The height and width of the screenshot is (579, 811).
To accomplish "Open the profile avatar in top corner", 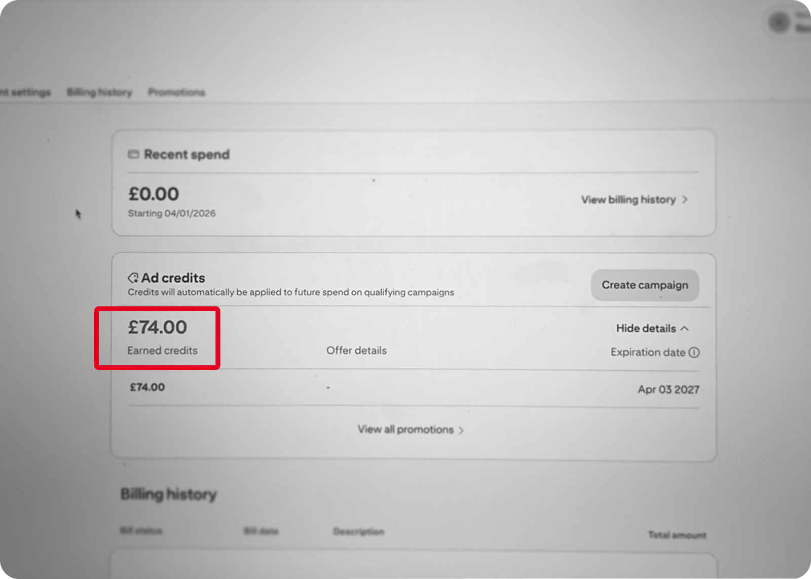I will (x=779, y=22).
